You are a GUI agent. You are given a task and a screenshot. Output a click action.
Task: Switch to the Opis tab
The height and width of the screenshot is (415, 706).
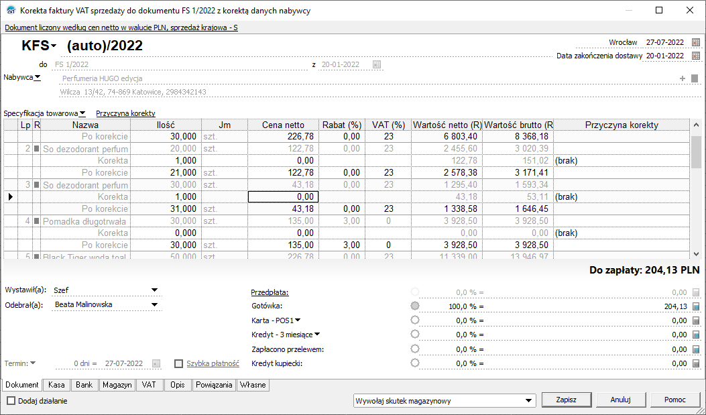[x=178, y=385]
